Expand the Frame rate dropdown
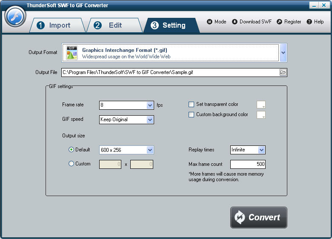Screen dimensions: 332x239 click(x=150, y=105)
